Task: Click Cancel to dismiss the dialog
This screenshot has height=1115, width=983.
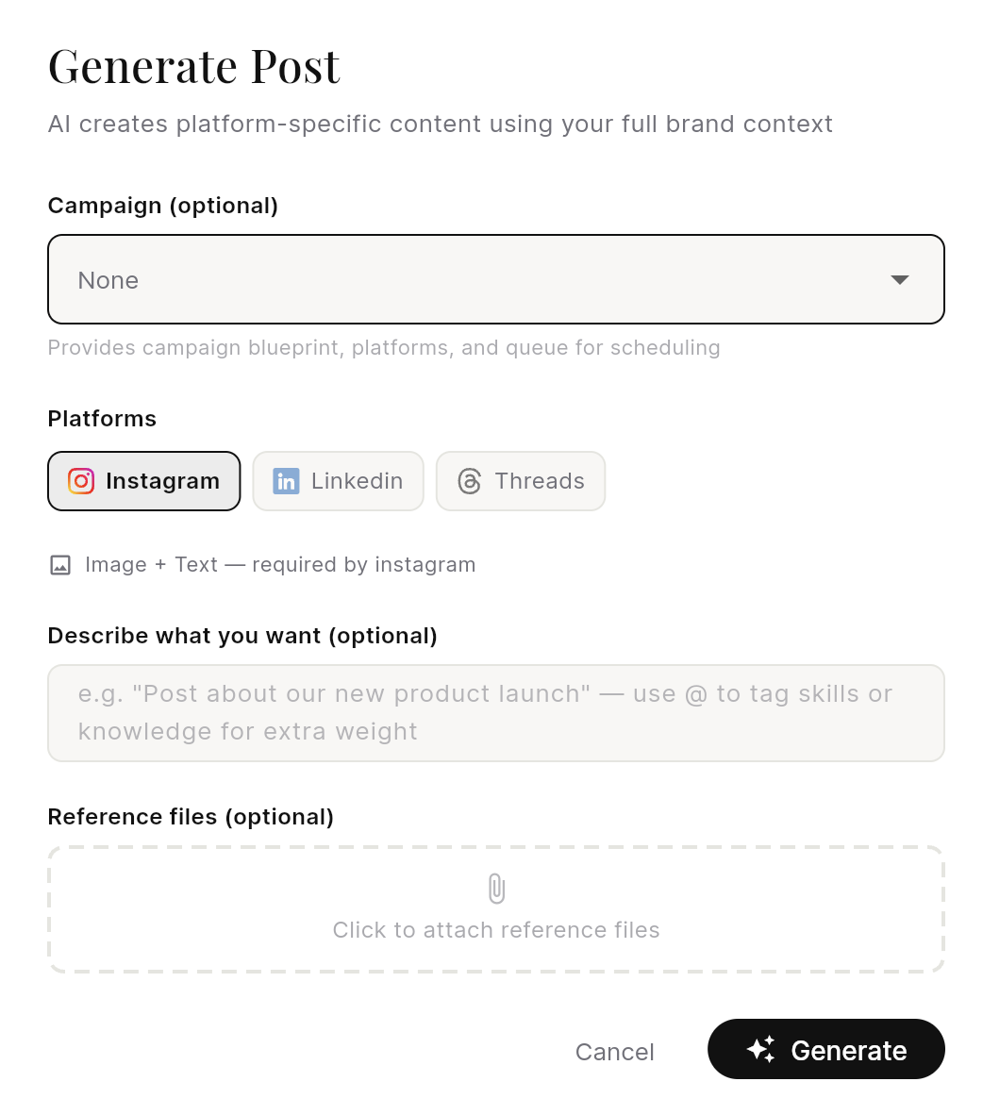Action: click(614, 1051)
